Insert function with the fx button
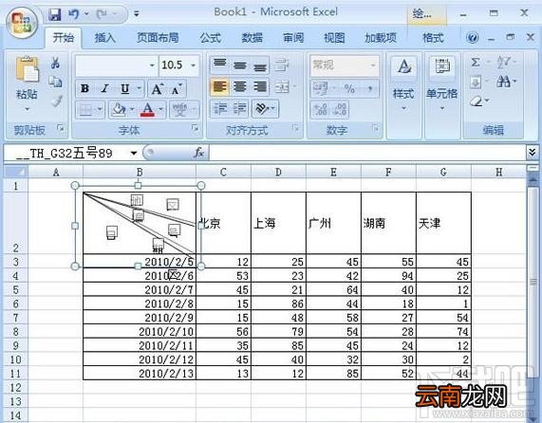This screenshot has width=542, height=423. click(198, 153)
